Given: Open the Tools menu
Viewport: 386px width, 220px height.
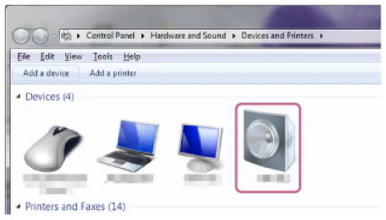Looking at the screenshot, I should click(x=103, y=56).
